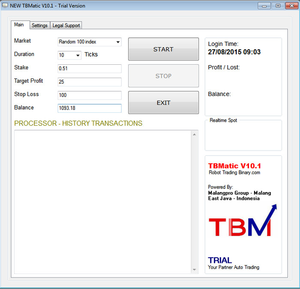Open the Legal Support tab
The height and width of the screenshot is (289, 300).
tap(66, 25)
